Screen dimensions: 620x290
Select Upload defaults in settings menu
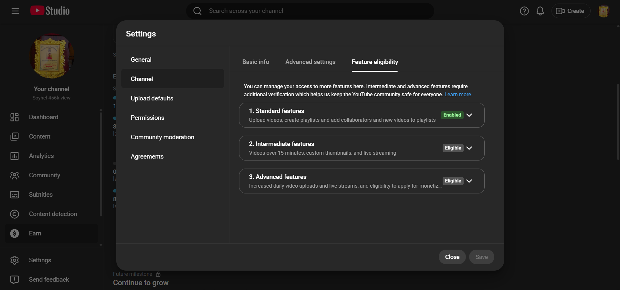152,98
